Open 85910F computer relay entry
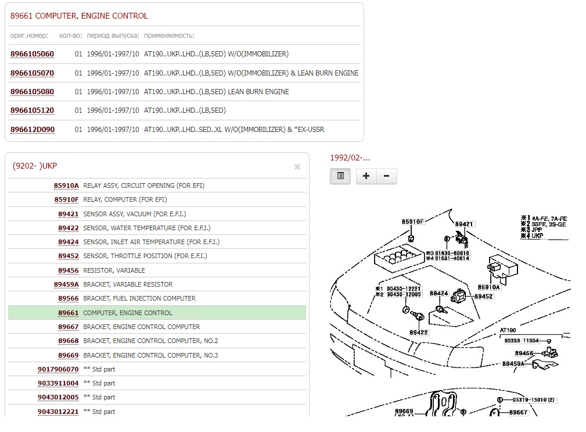The height and width of the screenshot is (432, 586). [66, 199]
